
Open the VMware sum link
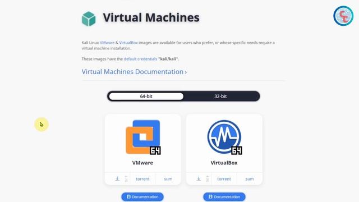pos(168,179)
